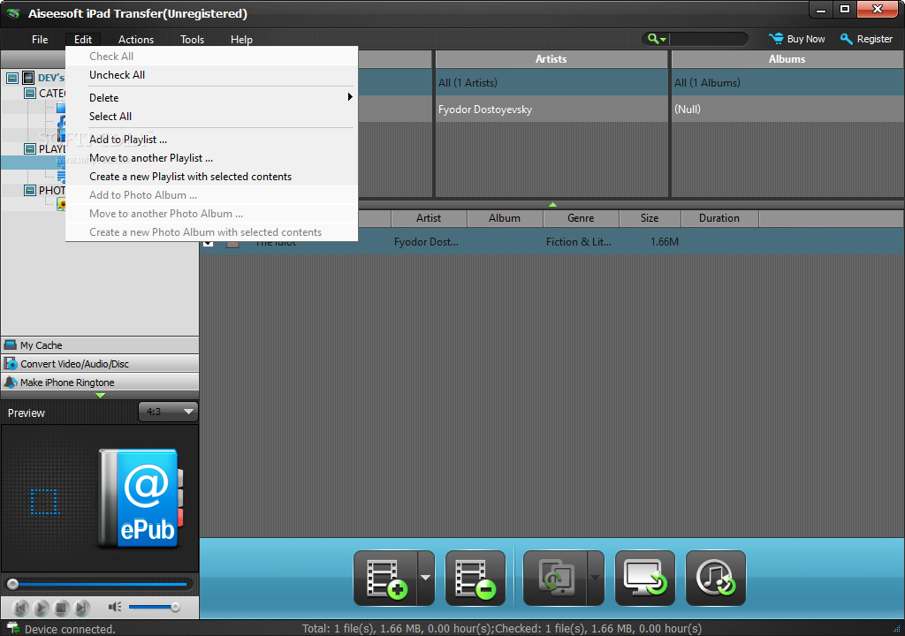Viewport: 905px width, 636px height.
Task: Click the ePub book preview thumbnail
Action: click(x=141, y=498)
